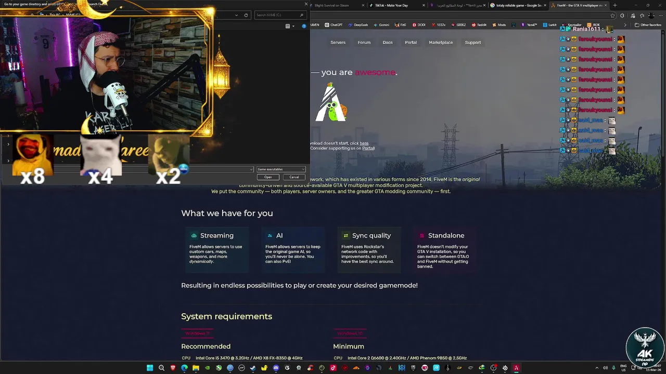Open the Portal menu item

(411, 43)
